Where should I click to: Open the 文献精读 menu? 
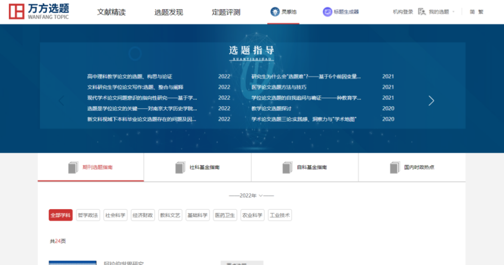pos(111,12)
